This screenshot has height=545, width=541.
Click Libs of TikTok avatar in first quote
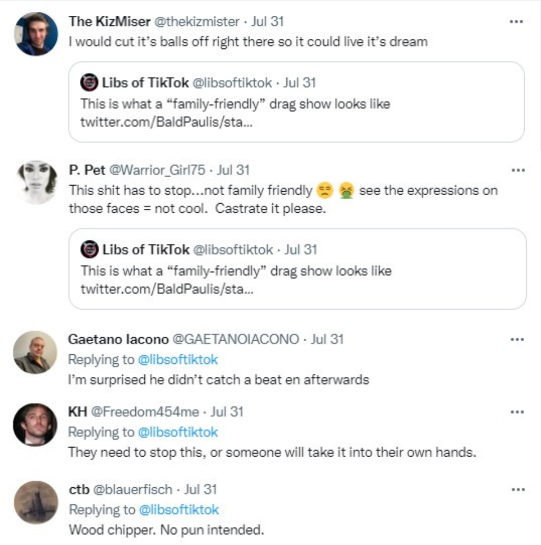(89, 82)
